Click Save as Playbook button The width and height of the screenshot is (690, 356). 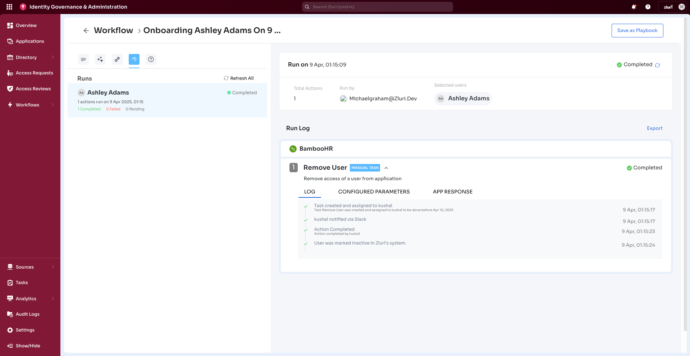637,31
